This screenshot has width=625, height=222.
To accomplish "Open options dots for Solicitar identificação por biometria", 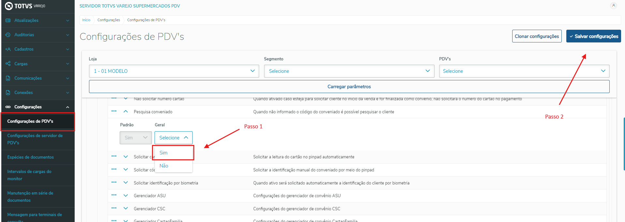I will click(114, 182).
